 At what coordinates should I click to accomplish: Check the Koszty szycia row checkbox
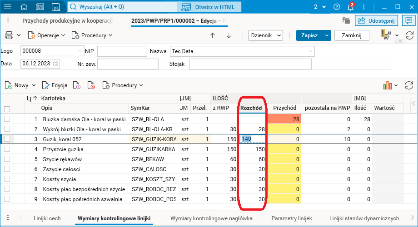pyautogui.click(x=7, y=179)
